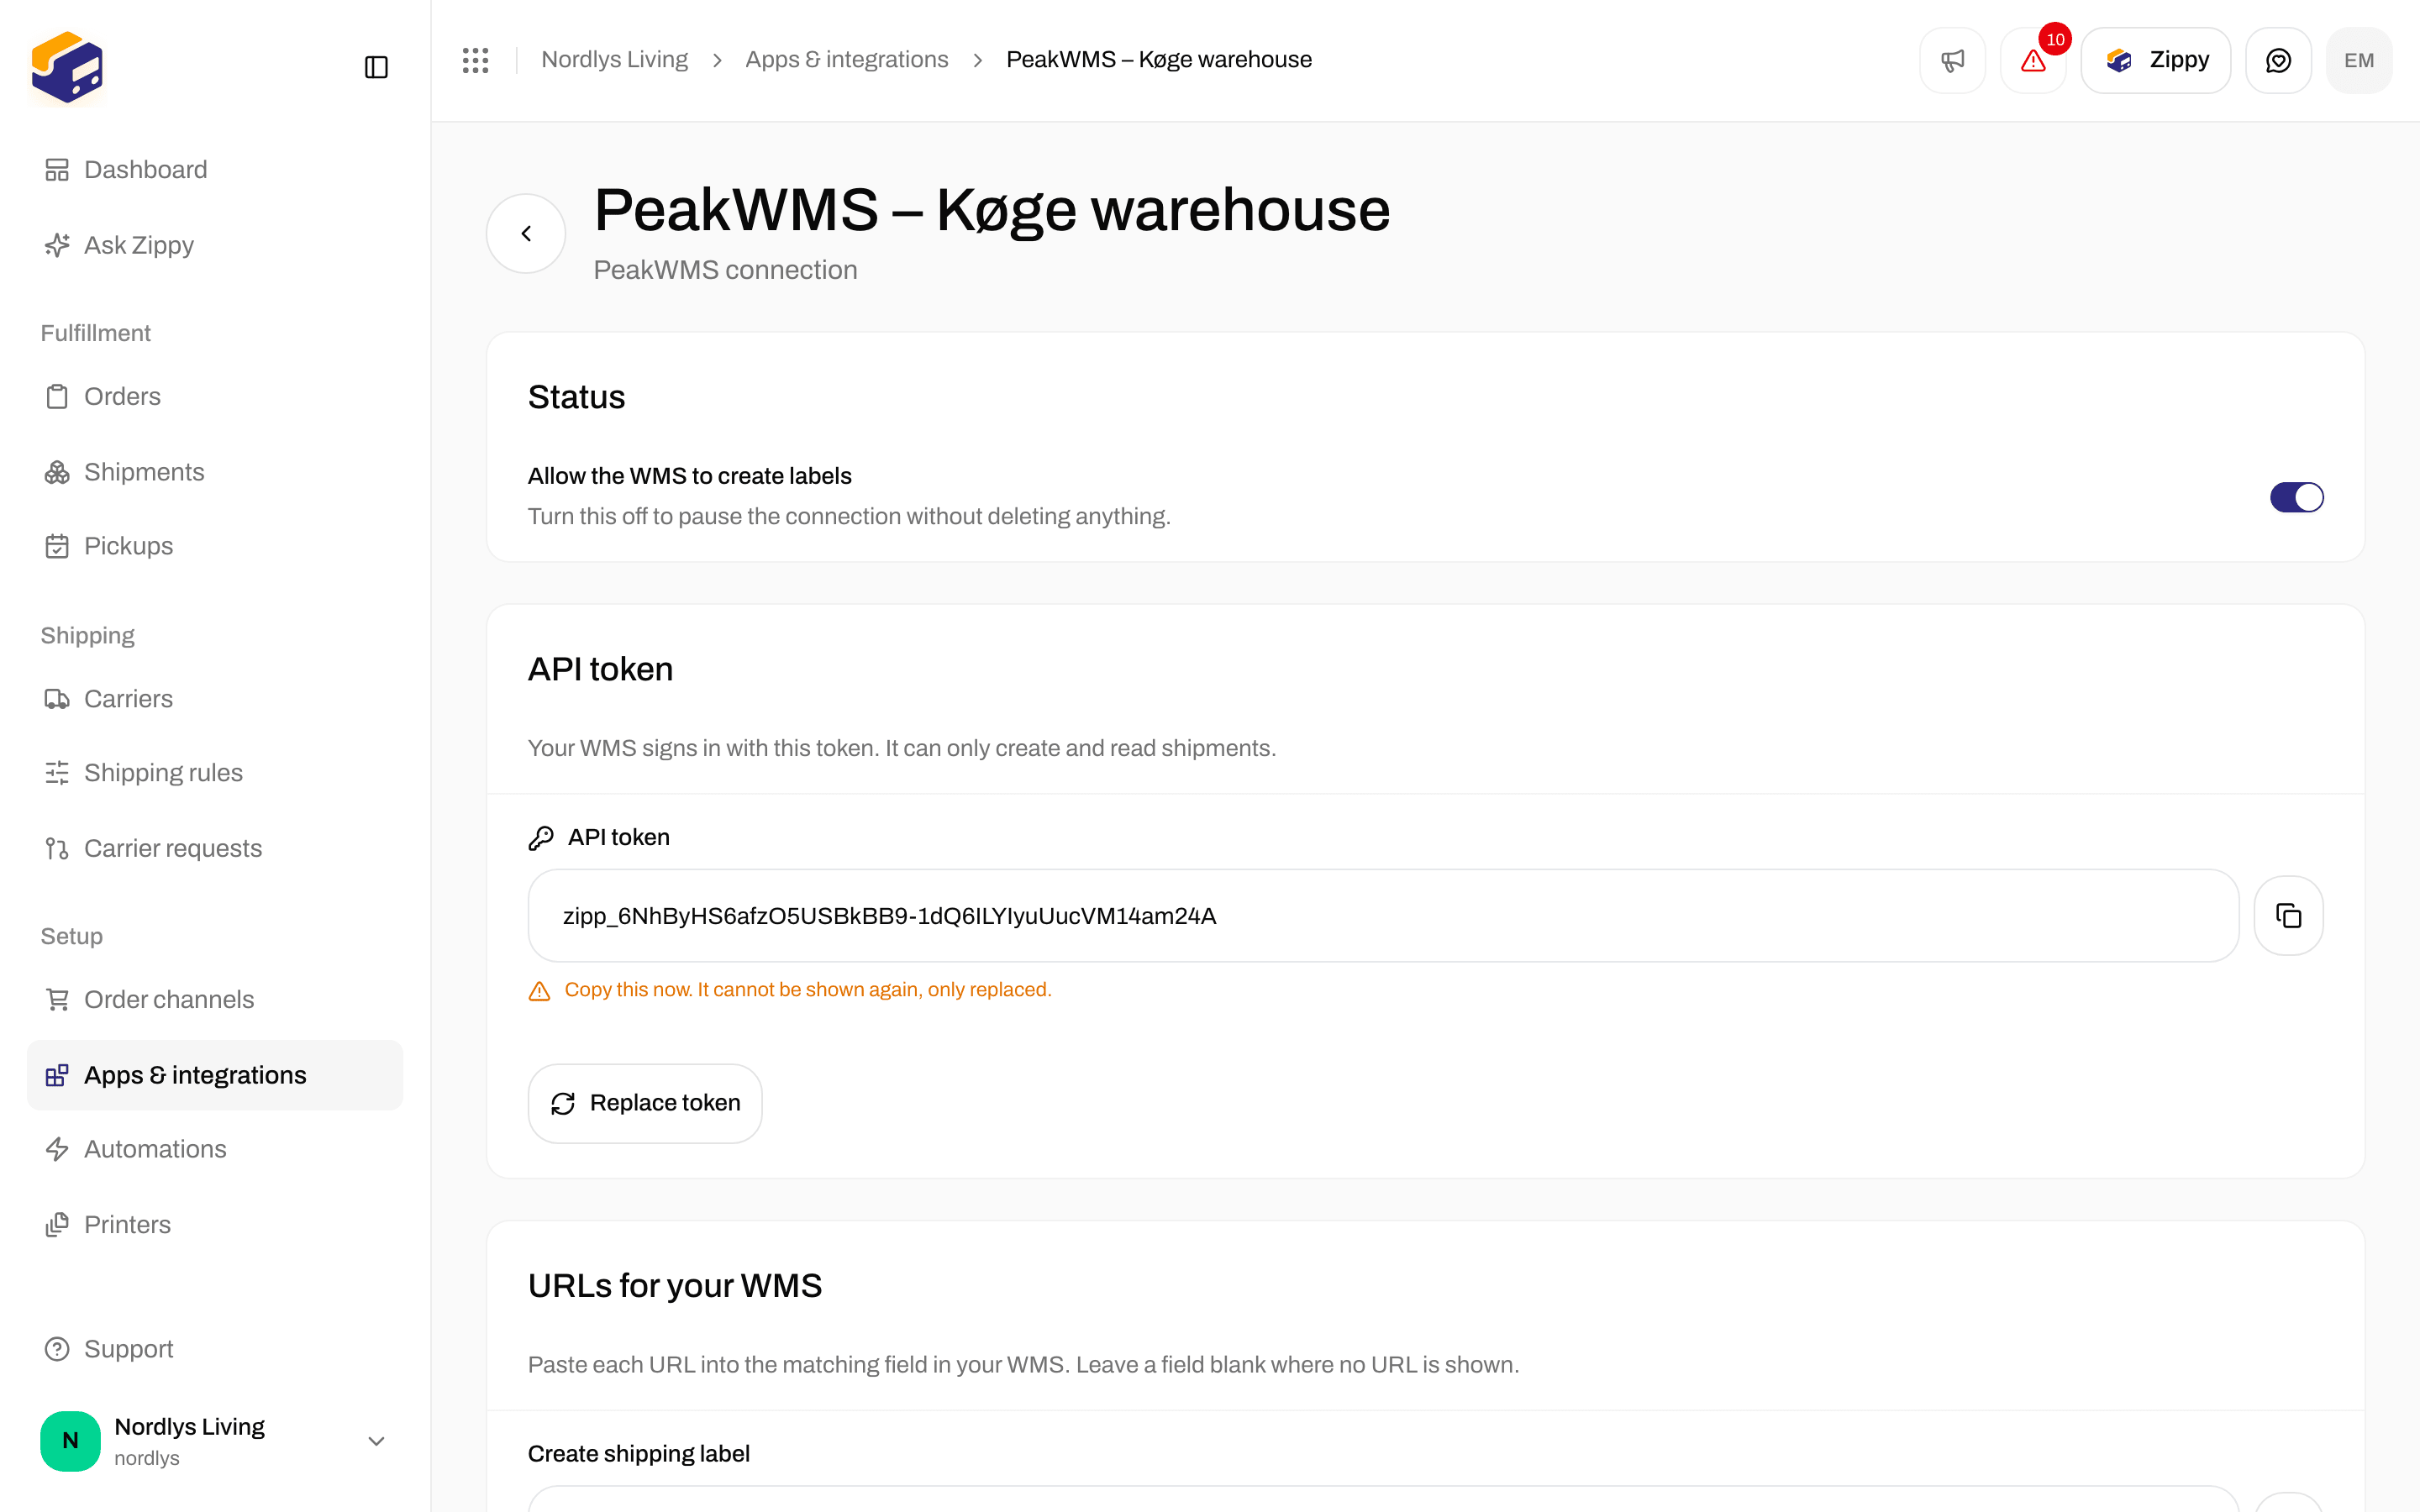Toggle Allow the WMS to create labels
Screen dimensions: 2420x1512
click(x=2296, y=497)
